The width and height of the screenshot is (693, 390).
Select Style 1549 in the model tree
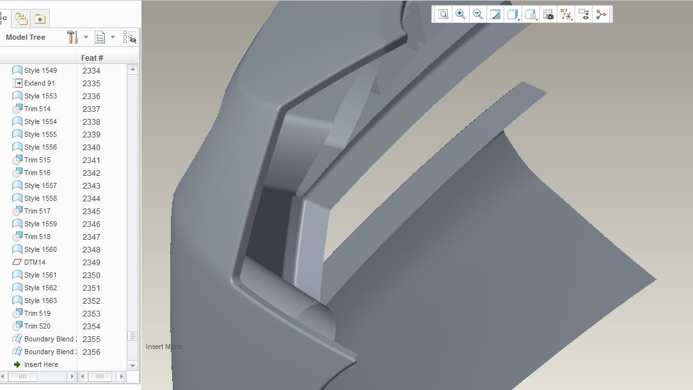point(40,70)
